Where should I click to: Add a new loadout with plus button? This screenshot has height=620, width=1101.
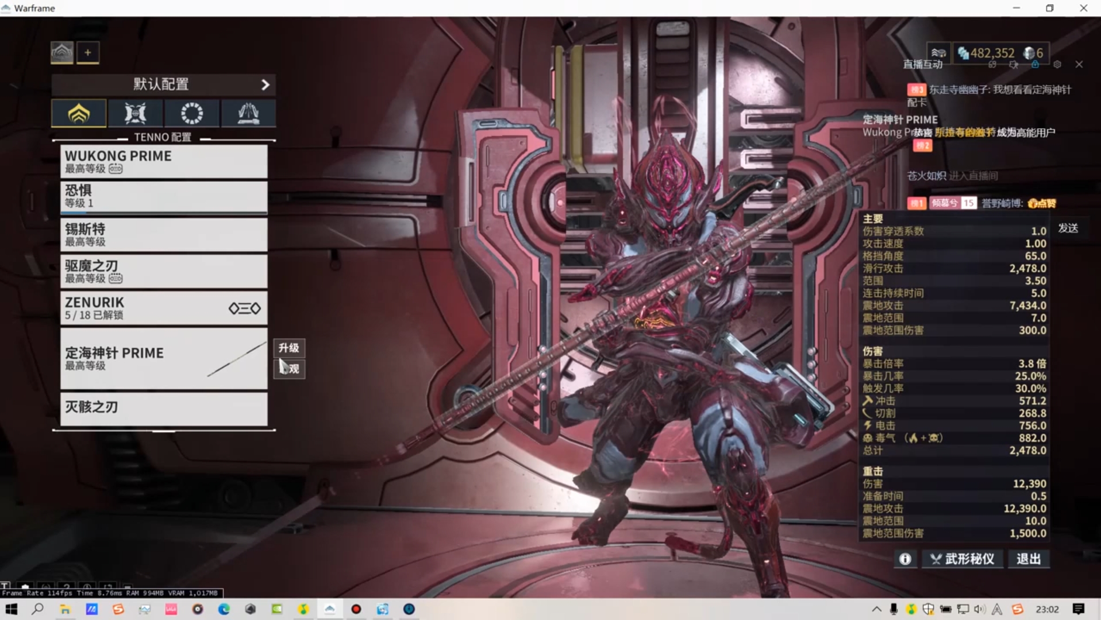click(x=88, y=52)
